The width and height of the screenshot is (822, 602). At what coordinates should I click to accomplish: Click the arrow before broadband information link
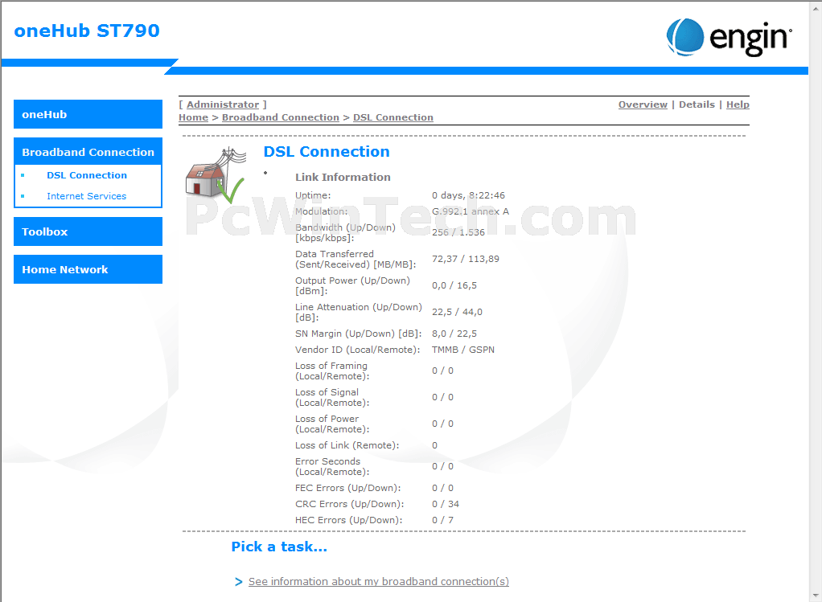[239, 582]
